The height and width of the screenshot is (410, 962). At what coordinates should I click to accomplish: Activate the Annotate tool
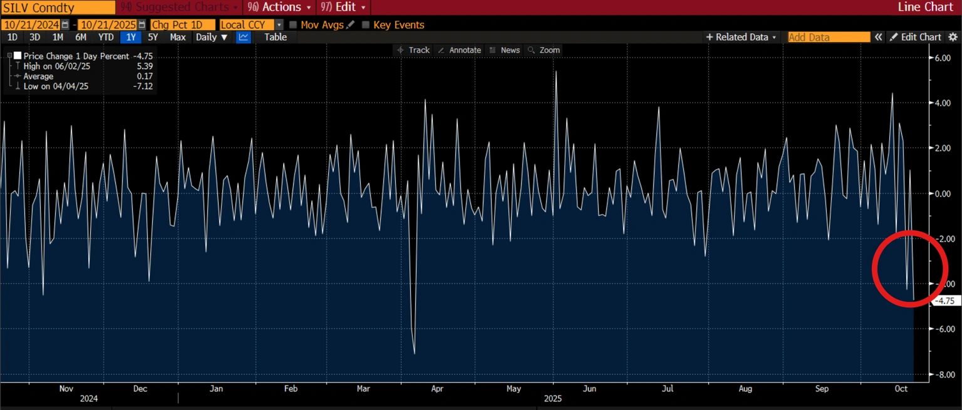pos(459,50)
